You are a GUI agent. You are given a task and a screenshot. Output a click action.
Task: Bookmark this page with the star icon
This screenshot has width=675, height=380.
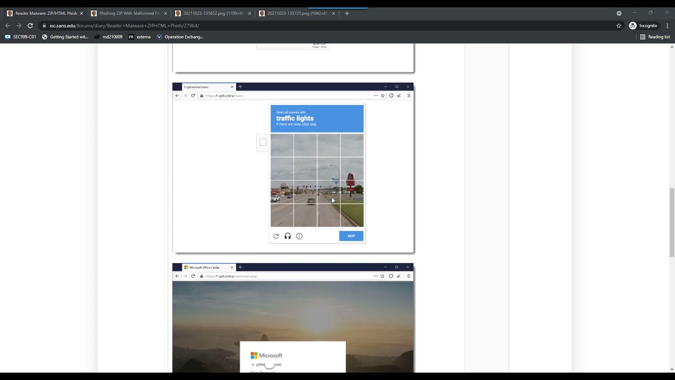click(x=619, y=25)
